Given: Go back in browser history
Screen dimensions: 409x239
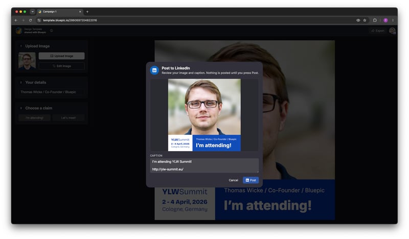Looking at the screenshot, I should coord(16,20).
